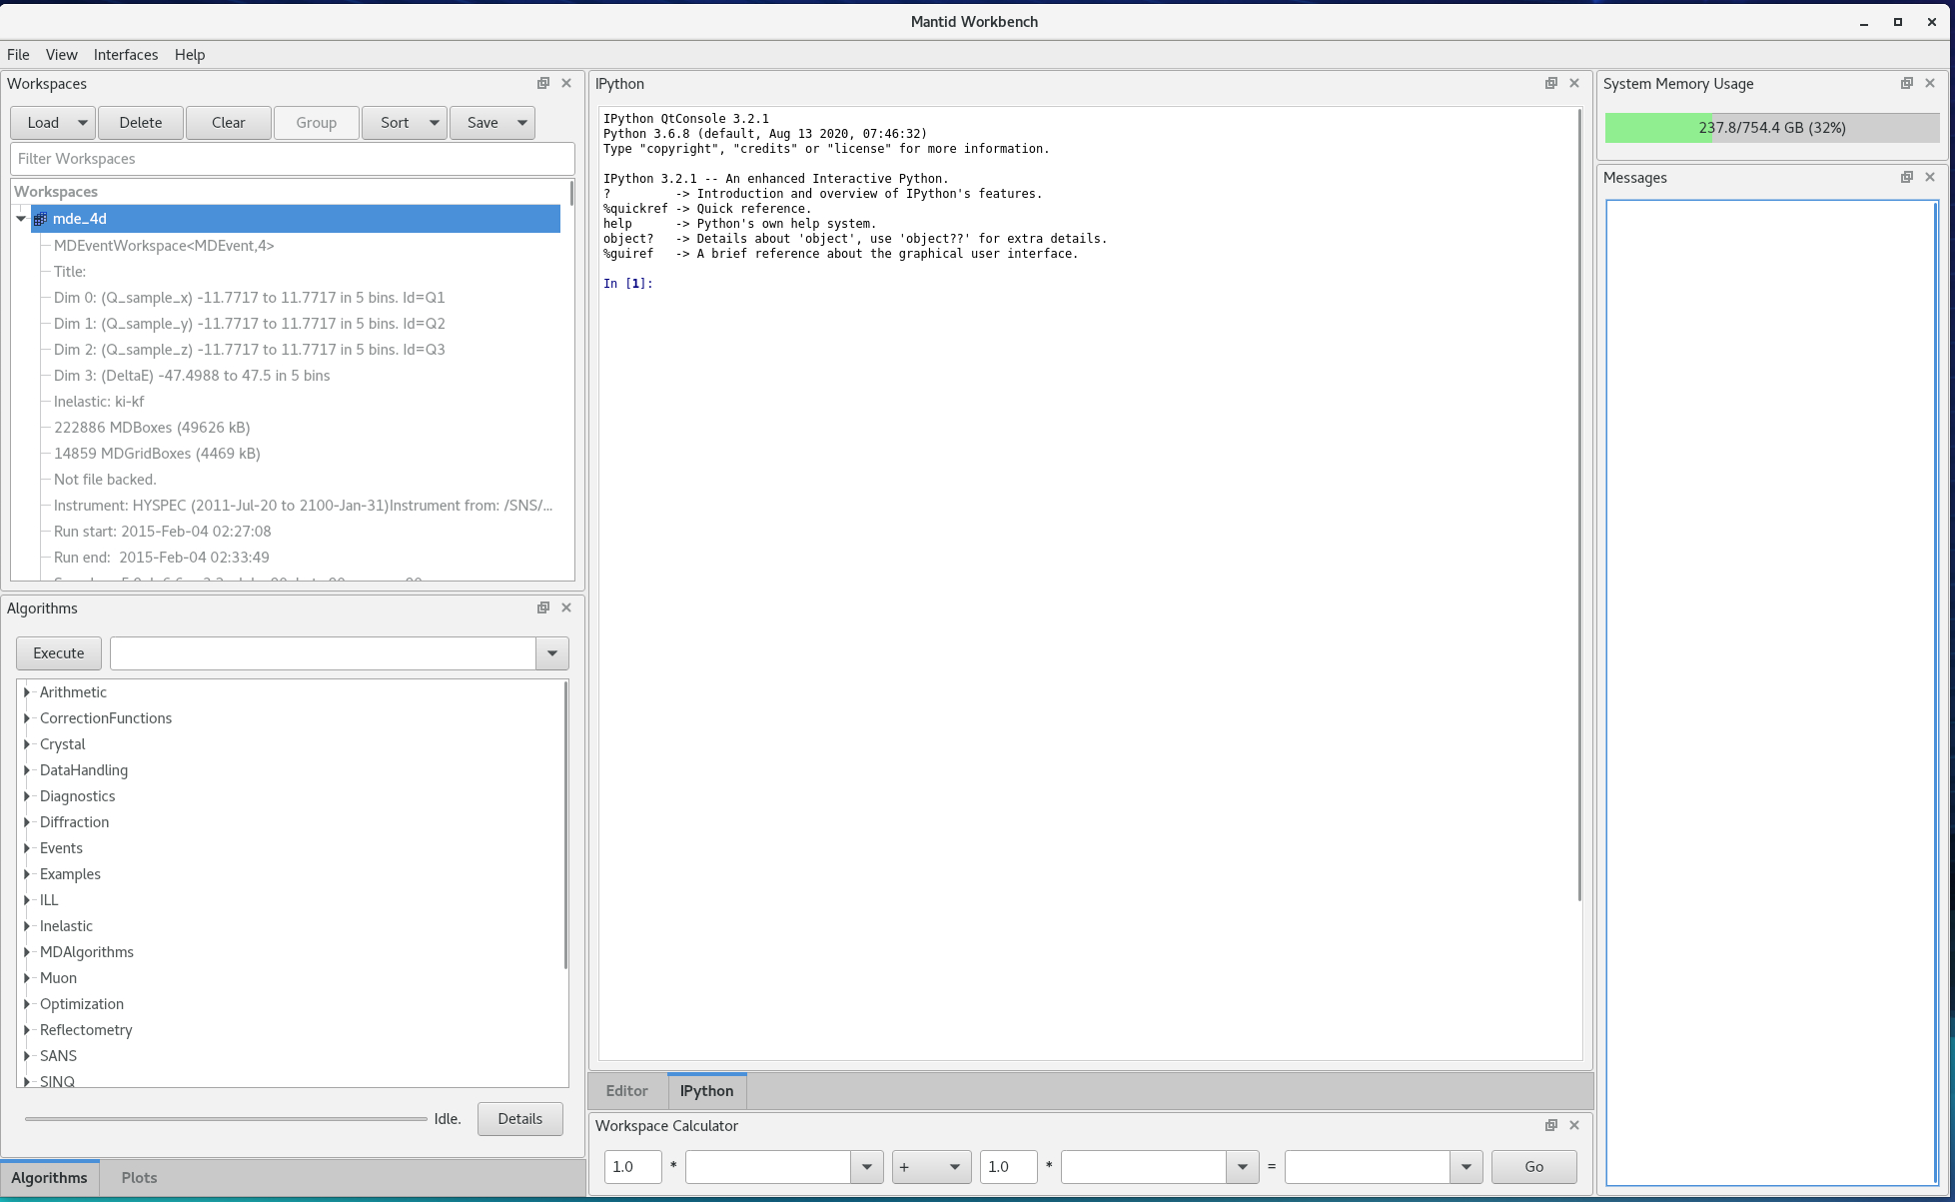Click the algorithm progress bar
This screenshot has width=1955, height=1202.
tap(226, 1119)
